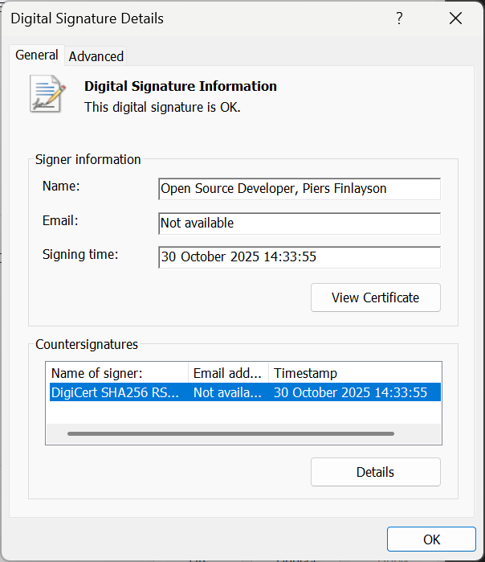Click the Timestamp column header
Screen dimensions: 485x562
tap(355, 373)
